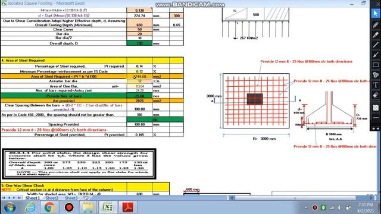Select the Overall depth D green cell
This screenshot has height=214, width=381.
click(x=139, y=43)
